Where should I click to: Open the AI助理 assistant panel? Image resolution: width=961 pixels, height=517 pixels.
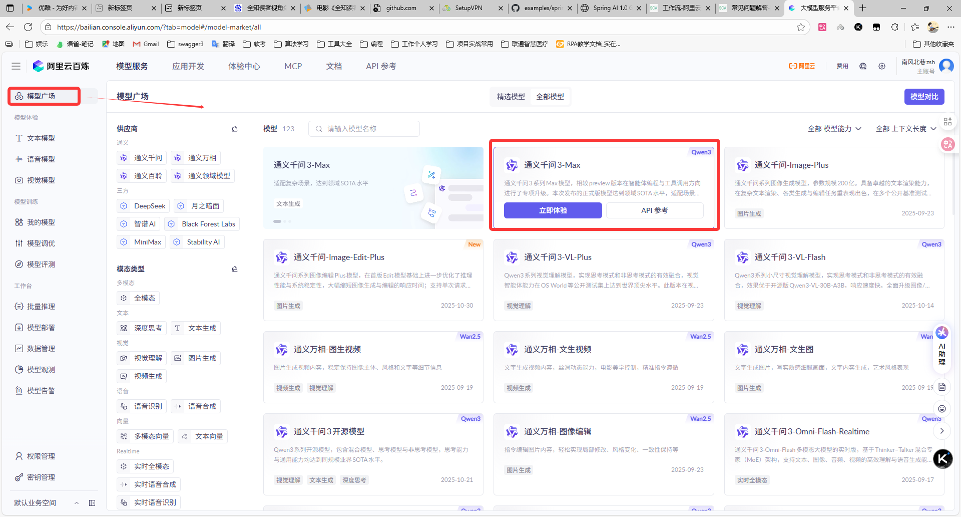(942, 347)
